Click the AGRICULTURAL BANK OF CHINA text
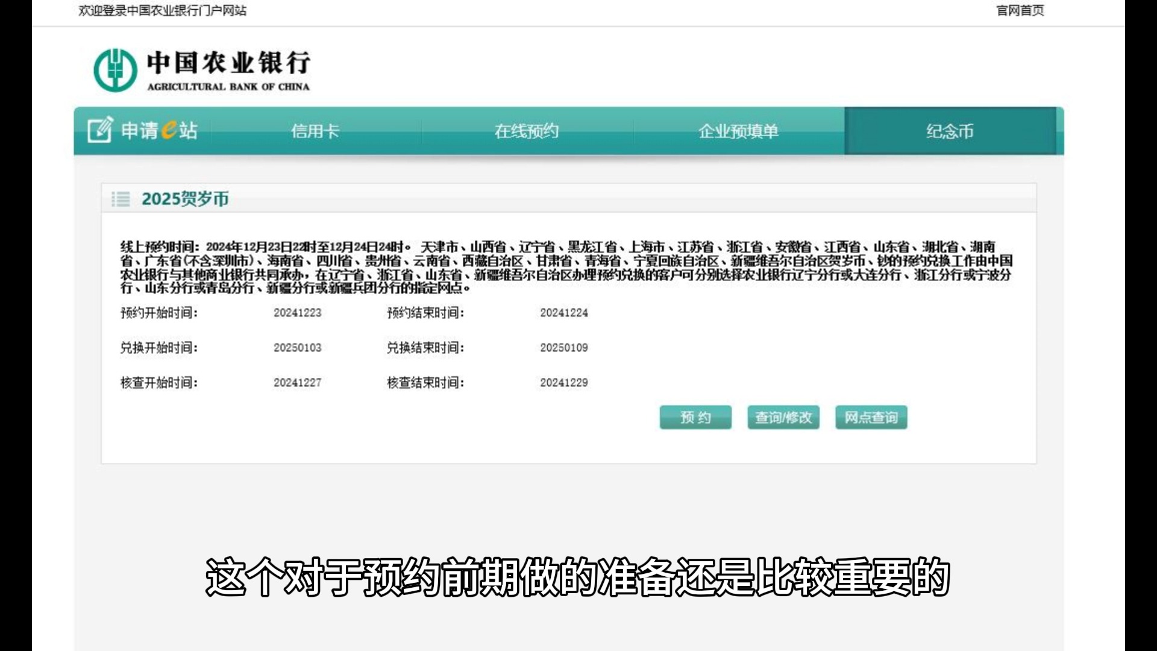The image size is (1157, 651). click(x=228, y=87)
